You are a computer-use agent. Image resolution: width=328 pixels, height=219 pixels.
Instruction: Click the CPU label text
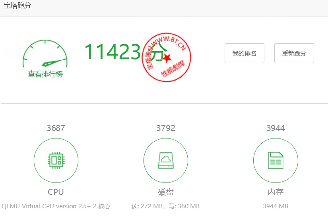[56, 192]
